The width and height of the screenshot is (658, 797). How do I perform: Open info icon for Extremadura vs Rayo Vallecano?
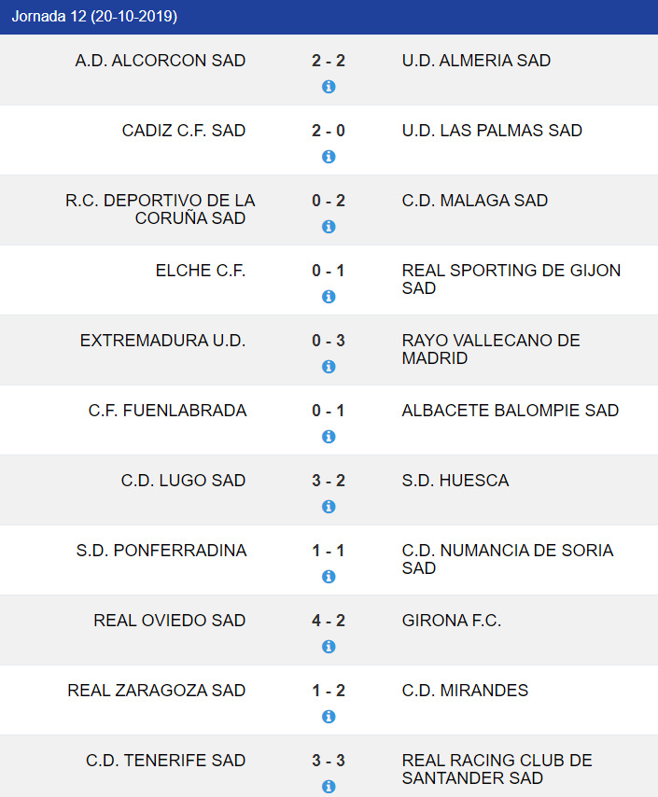[329, 367]
